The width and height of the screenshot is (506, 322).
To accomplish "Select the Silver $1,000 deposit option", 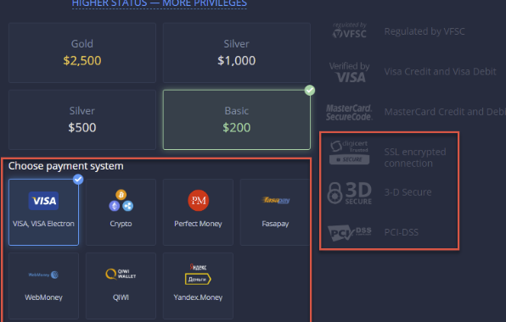I will click(x=237, y=53).
